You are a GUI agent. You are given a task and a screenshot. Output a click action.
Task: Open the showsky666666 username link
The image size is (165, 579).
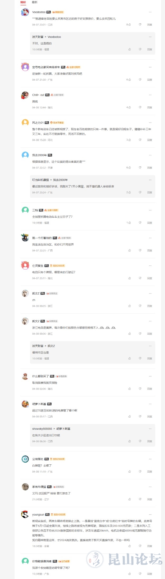[42, 429]
